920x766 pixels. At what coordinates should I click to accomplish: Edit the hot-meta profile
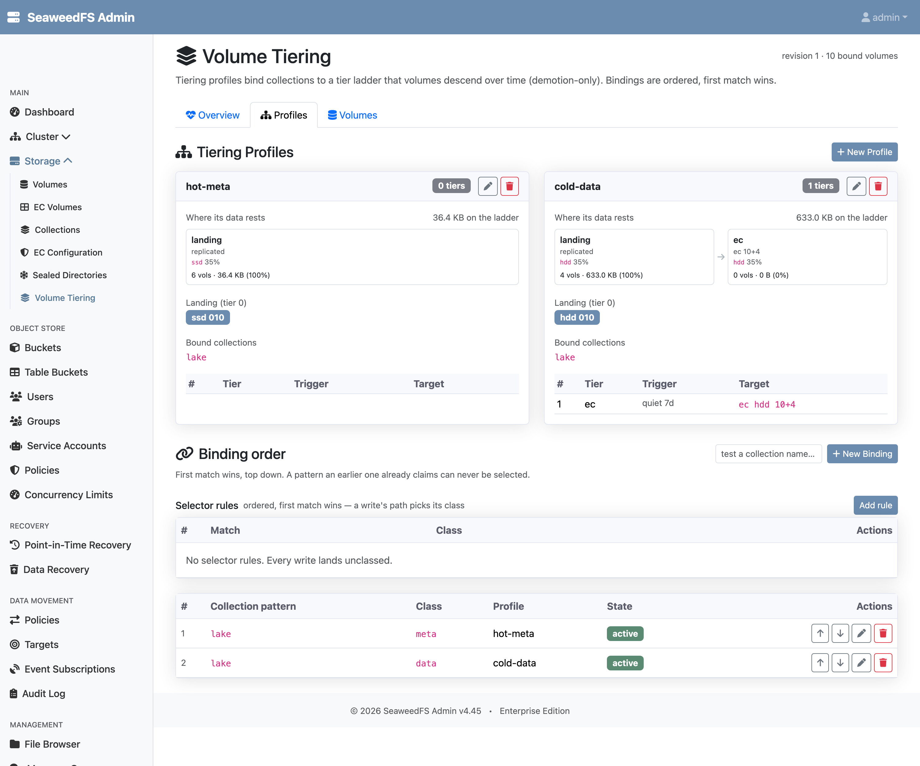pos(488,187)
